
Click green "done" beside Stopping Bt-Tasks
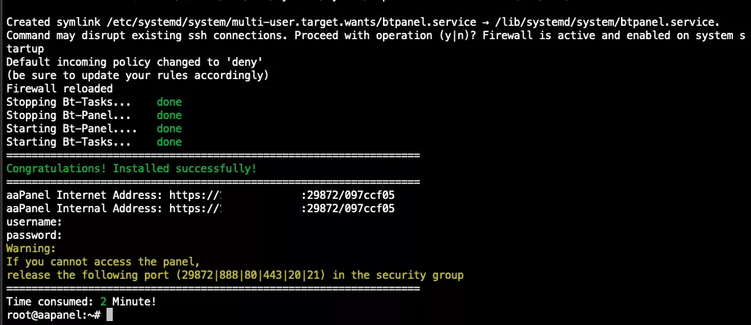[169, 102]
